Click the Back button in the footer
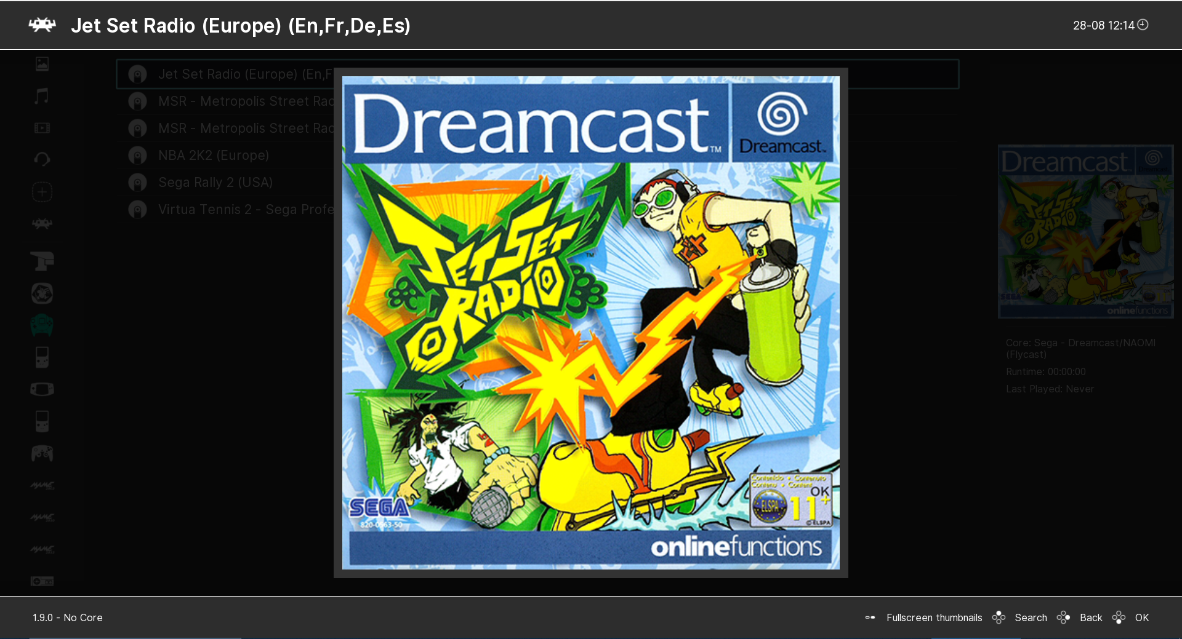 click(1091, 617)
